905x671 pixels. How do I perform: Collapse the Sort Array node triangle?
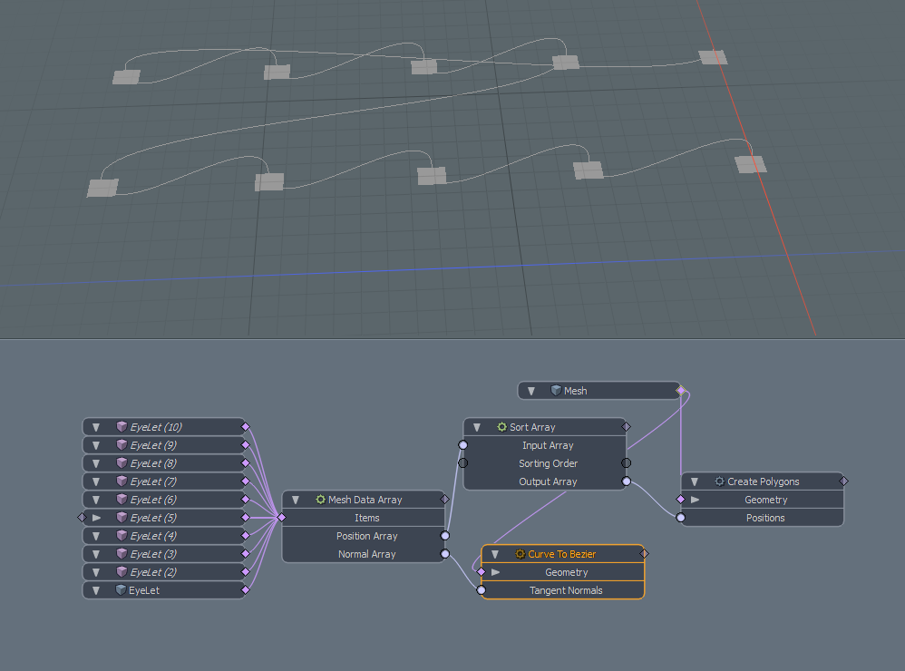(477, 427)
